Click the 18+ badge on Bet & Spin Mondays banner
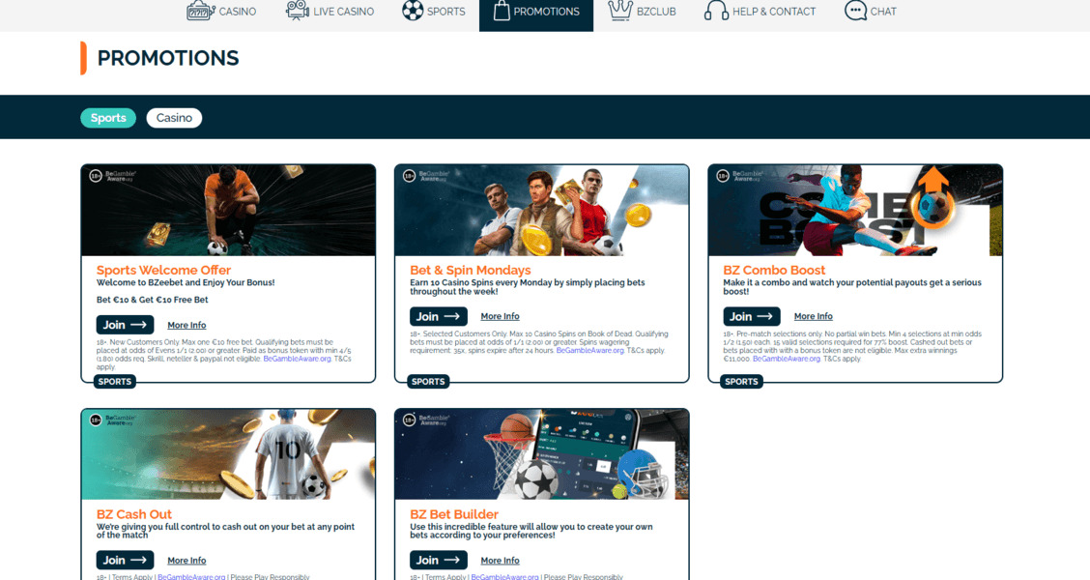 410,176
